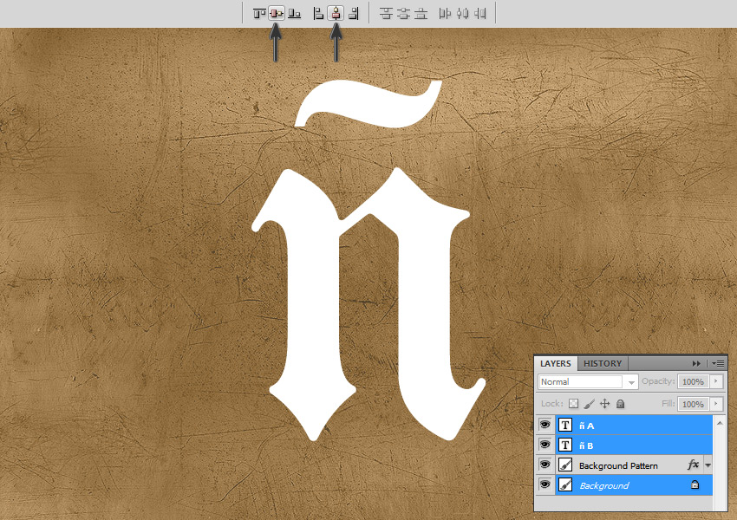The width and height of the screenshot is (737, 520).
Task: Click Distribute Vertical Centers icon
Action: click(x=403, y=14)
